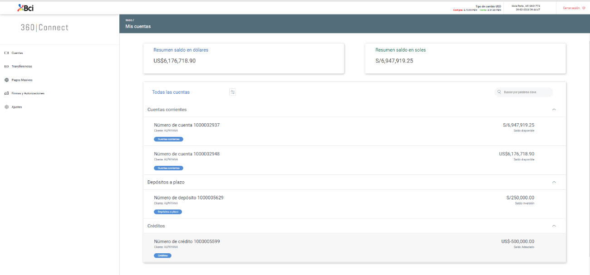Open Transferencias from the sidebar menu
Image resolution: width=590 pixels, height=275 pixels.
click(x=22, y=67)
